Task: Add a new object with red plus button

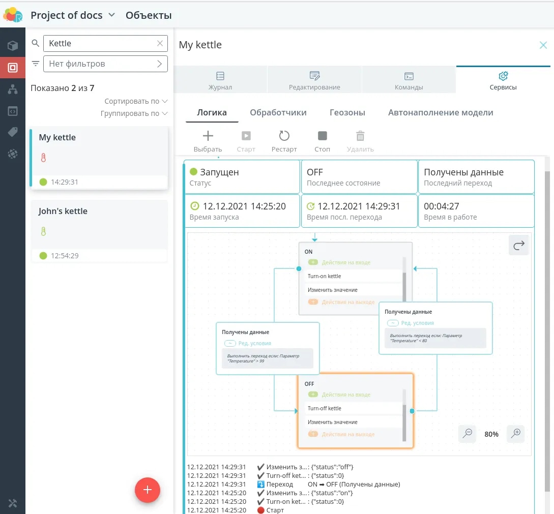Action: (148, 490)
